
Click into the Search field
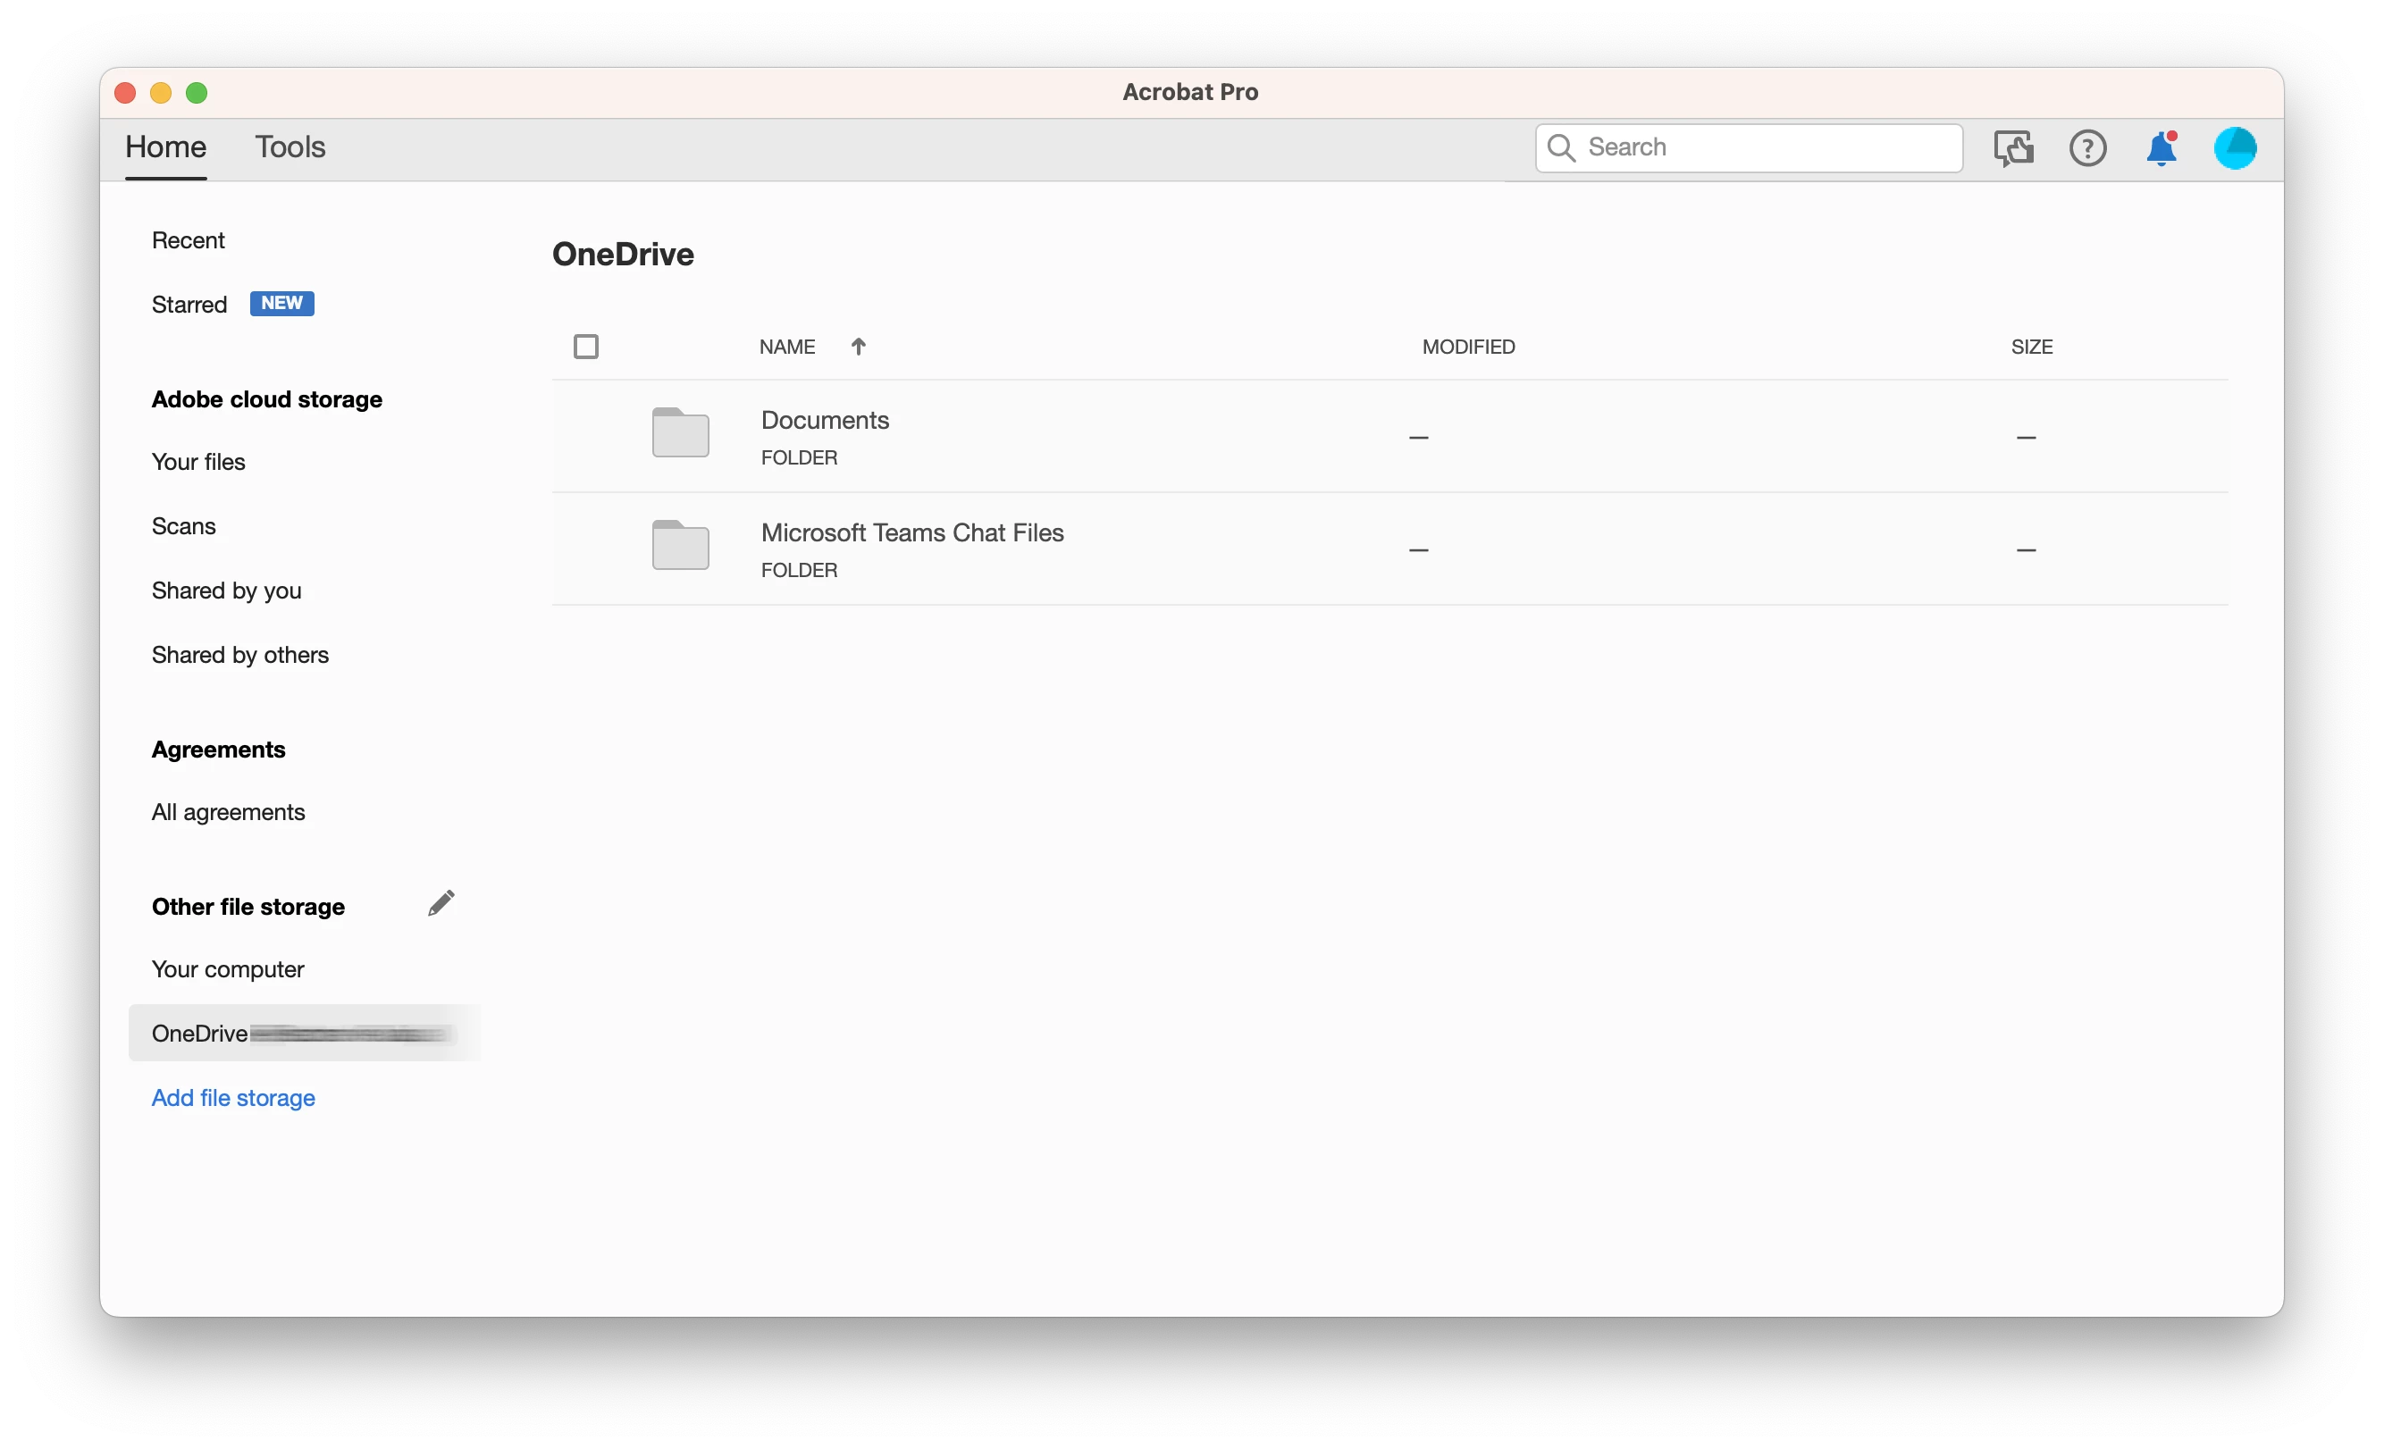(1771, 147)
